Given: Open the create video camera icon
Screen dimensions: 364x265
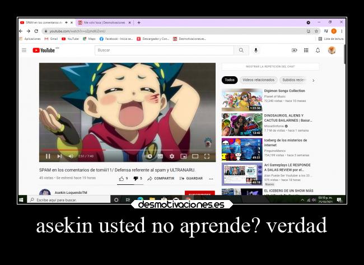Looking at the screenshot, I should (x=294, y=50).
